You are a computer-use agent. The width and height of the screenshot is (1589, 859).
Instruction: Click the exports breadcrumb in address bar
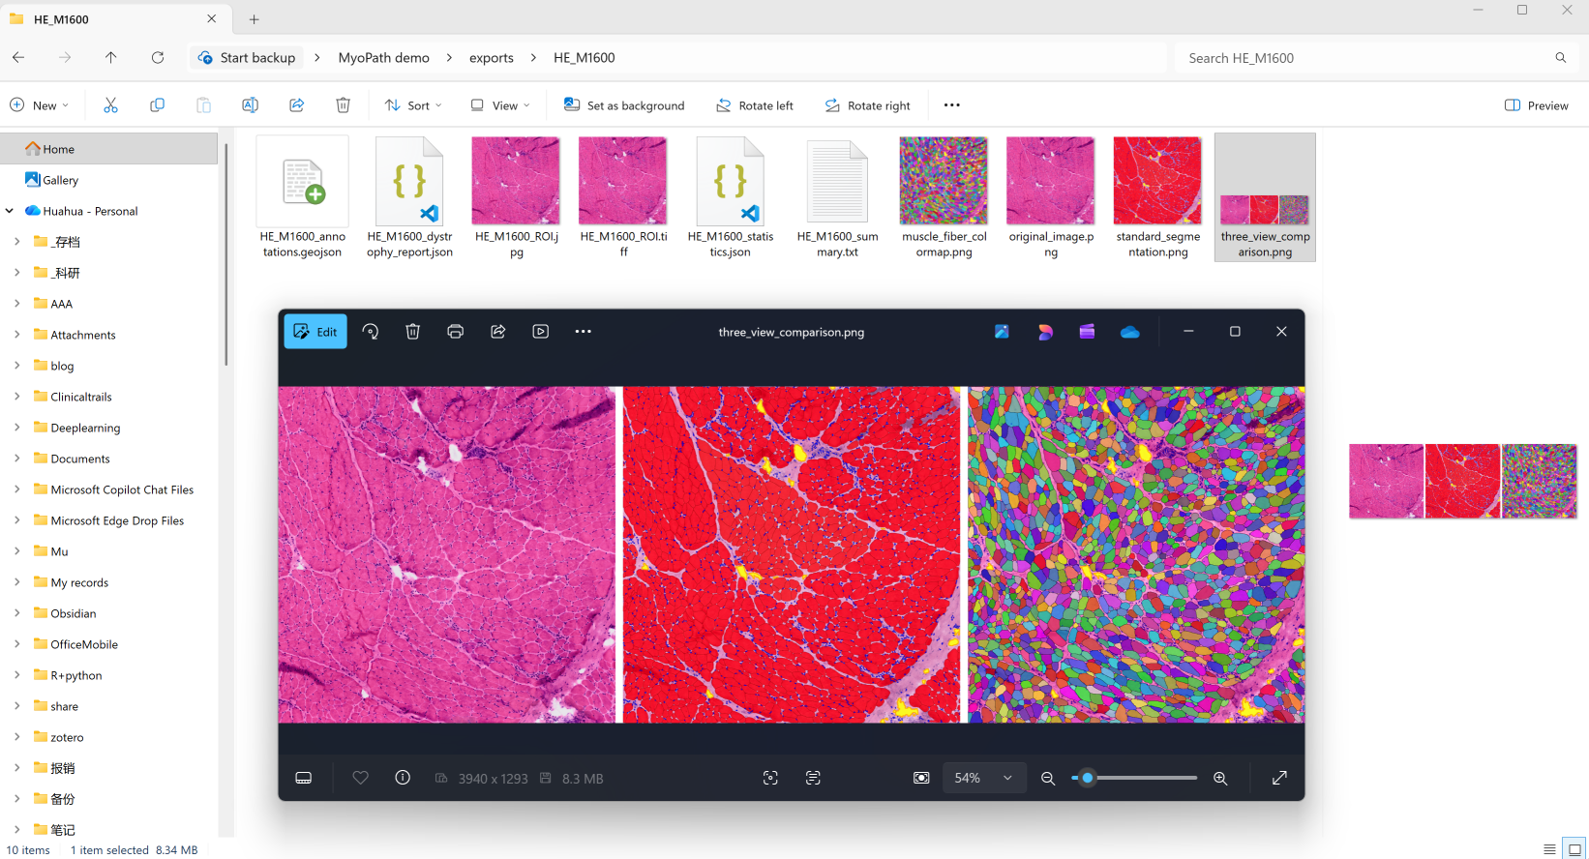(492, 58)
